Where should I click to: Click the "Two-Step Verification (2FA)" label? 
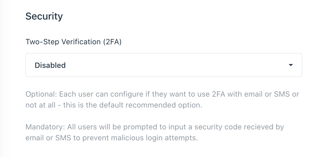pos(73,42)
